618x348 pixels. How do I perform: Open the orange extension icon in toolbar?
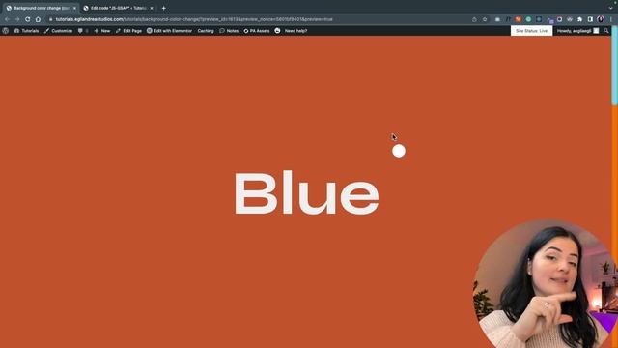click(x=519, y=19)
